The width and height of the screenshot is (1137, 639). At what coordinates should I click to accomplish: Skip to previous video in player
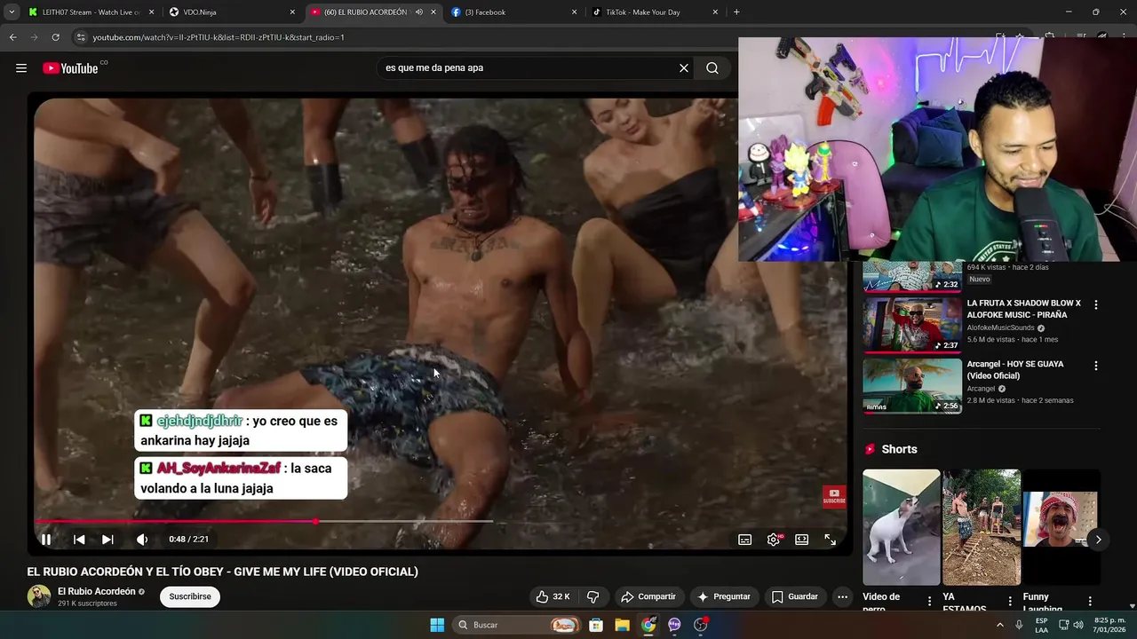click(79, 539)
